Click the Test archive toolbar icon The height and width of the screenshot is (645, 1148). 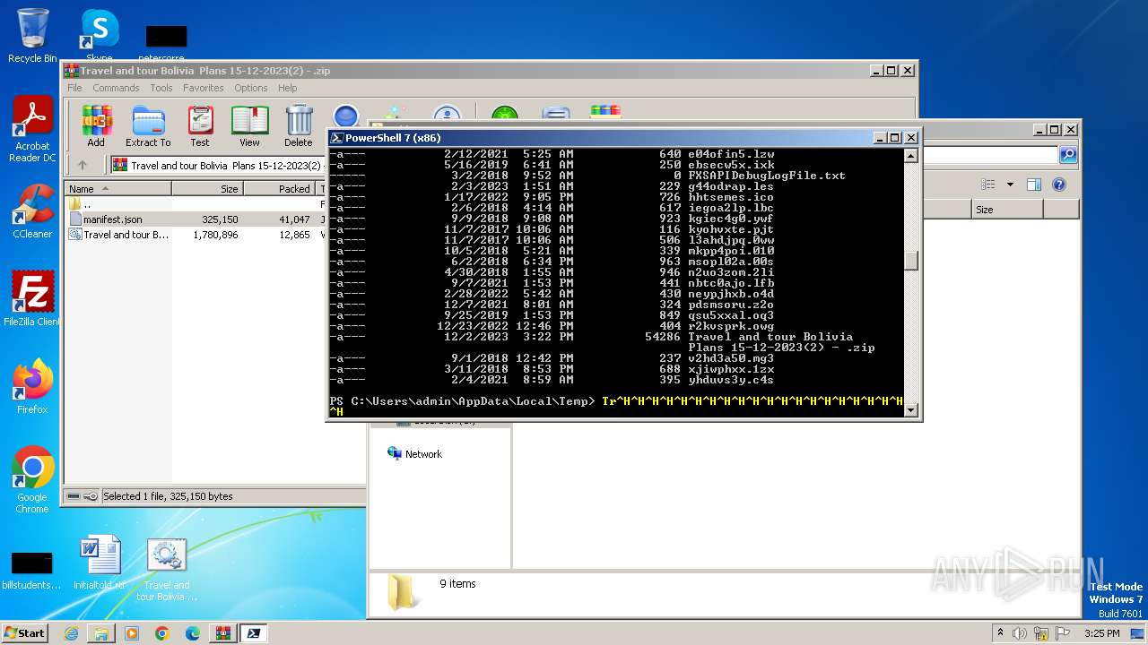click(200, 126)
